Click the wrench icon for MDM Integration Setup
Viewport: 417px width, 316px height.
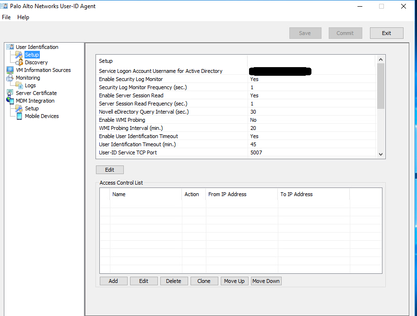click(x=19, y=108)
